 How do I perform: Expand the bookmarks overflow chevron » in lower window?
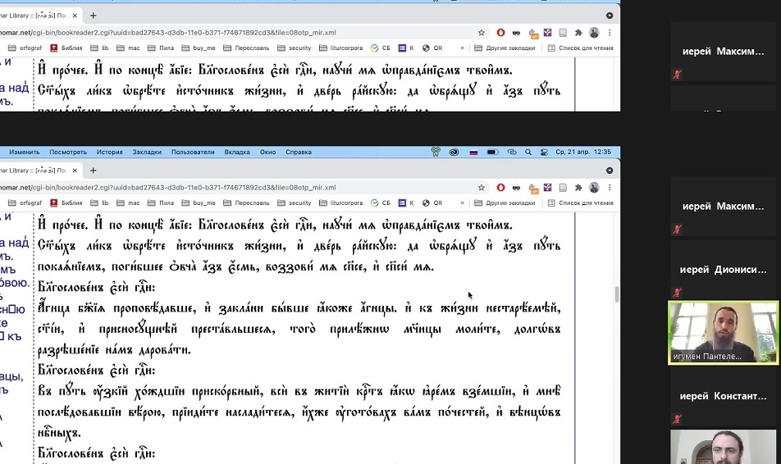[x=462, y=202]
